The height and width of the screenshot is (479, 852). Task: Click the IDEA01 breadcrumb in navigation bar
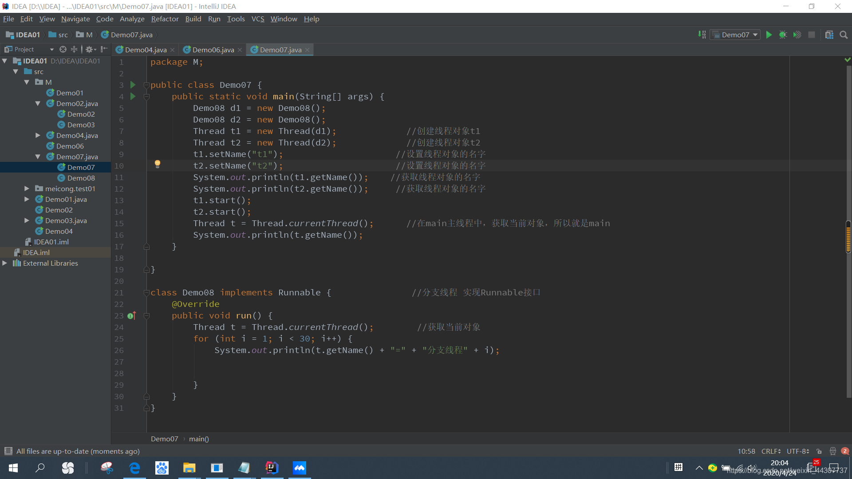tap(23, 35)
